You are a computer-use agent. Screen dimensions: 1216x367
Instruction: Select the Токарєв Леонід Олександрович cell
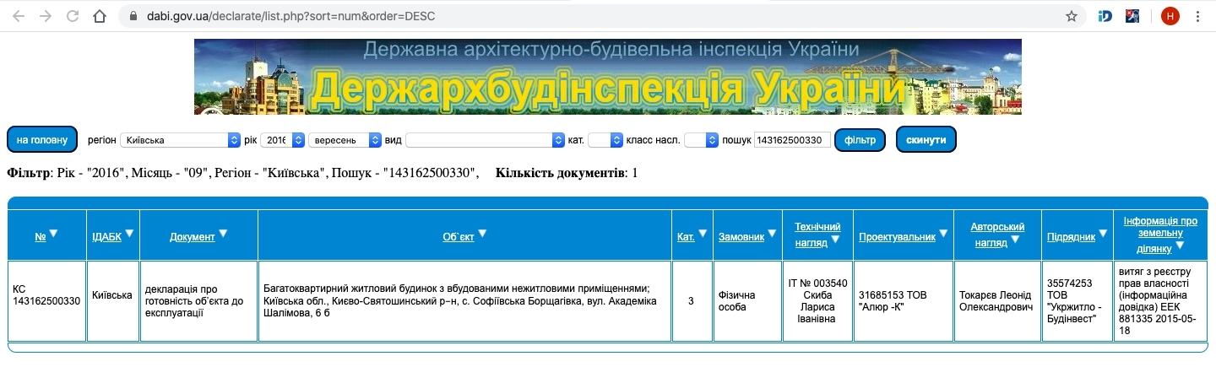[x=997, y=301]
